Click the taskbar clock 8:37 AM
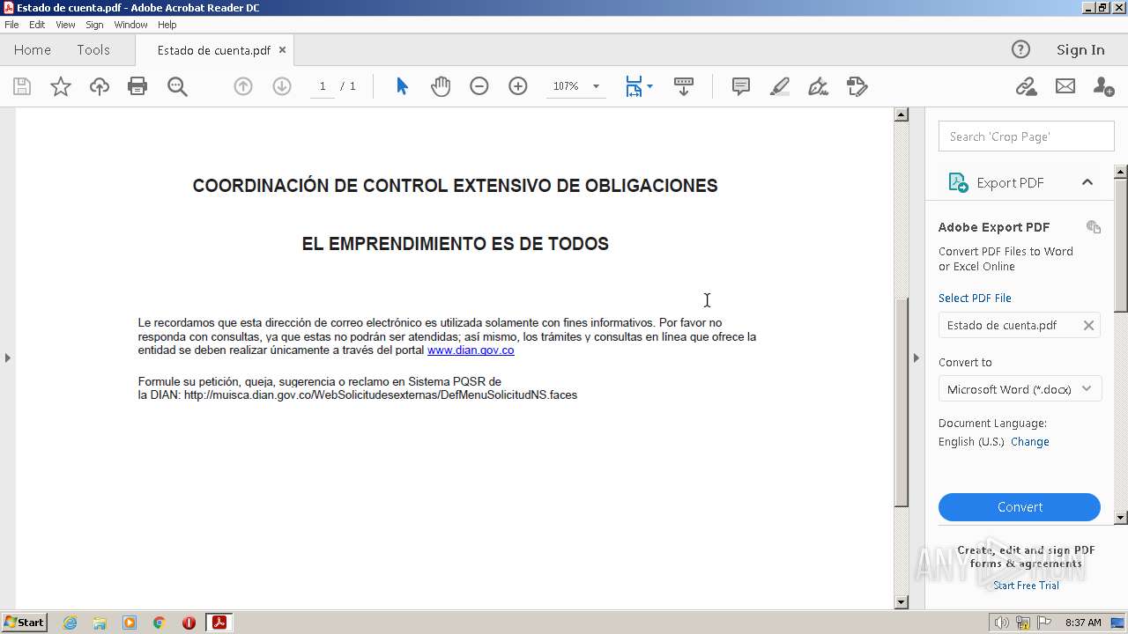 pos(1083,623)
